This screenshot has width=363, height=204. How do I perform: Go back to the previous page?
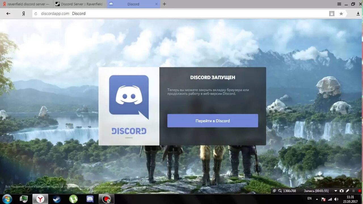click(x=8, y=13)
